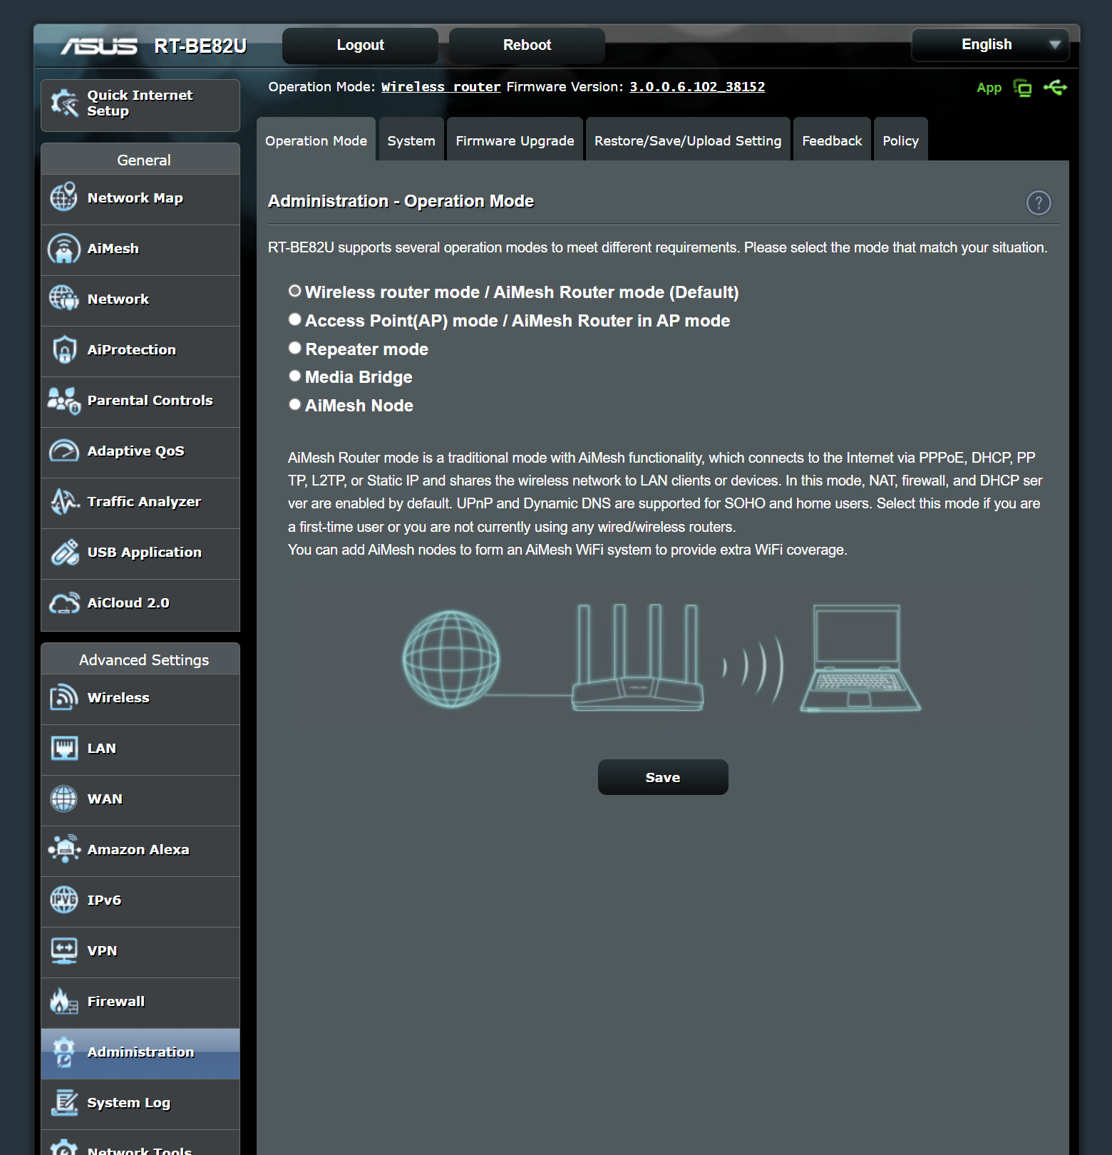This screenshot has height=1155, width=1112.
Task: Click the Adaptive QoS gauge icon
Action: [63, 451]
